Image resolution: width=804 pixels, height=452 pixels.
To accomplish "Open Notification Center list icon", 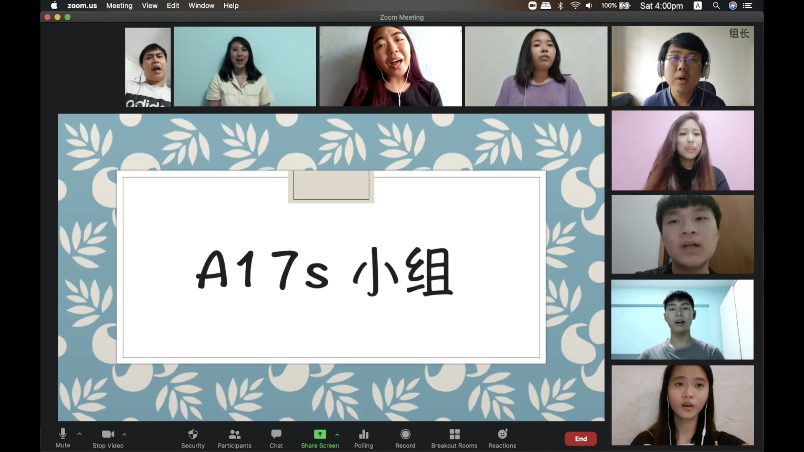I will click(747, 6).
